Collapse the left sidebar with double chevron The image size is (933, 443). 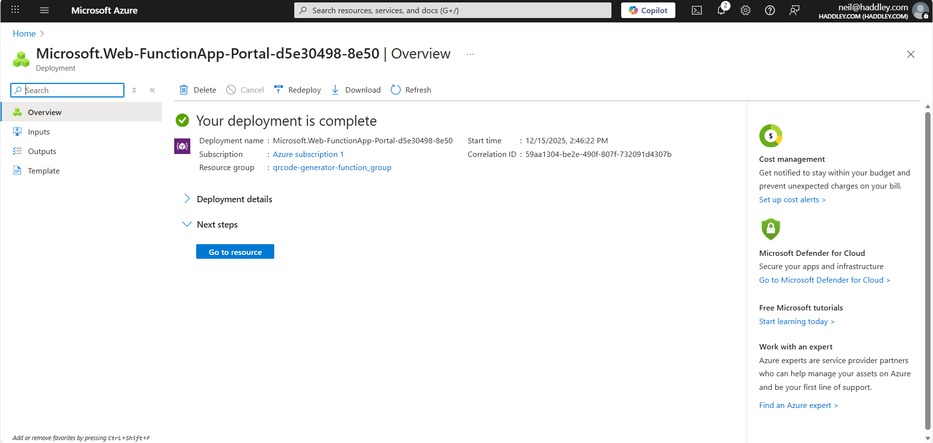152,90
